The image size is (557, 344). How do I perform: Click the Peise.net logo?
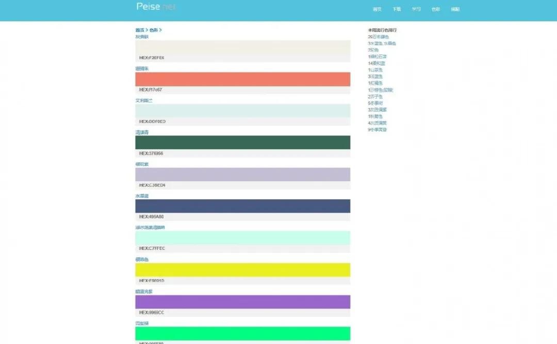coord(156,6)
